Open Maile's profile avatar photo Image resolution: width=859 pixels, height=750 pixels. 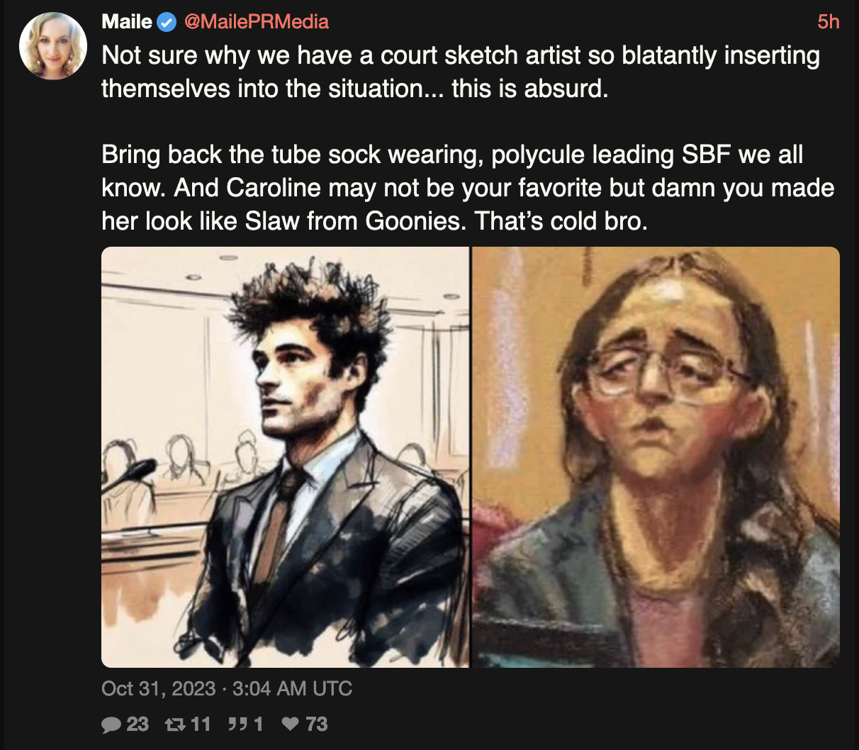point(53,46)
